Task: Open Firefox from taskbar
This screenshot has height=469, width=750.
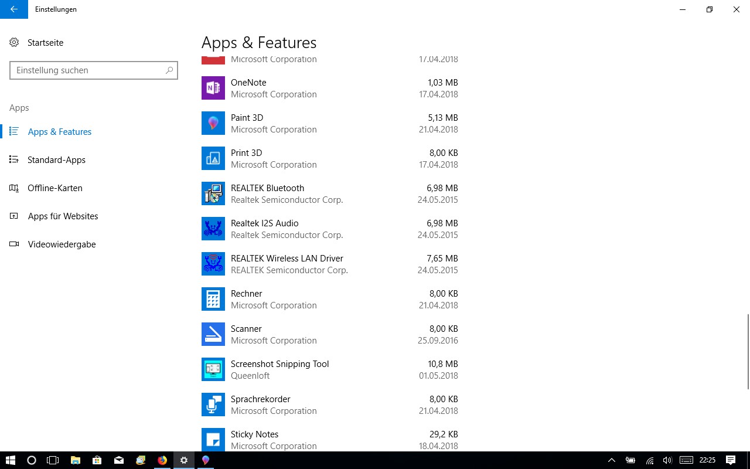Action: [x=162, y=460]
